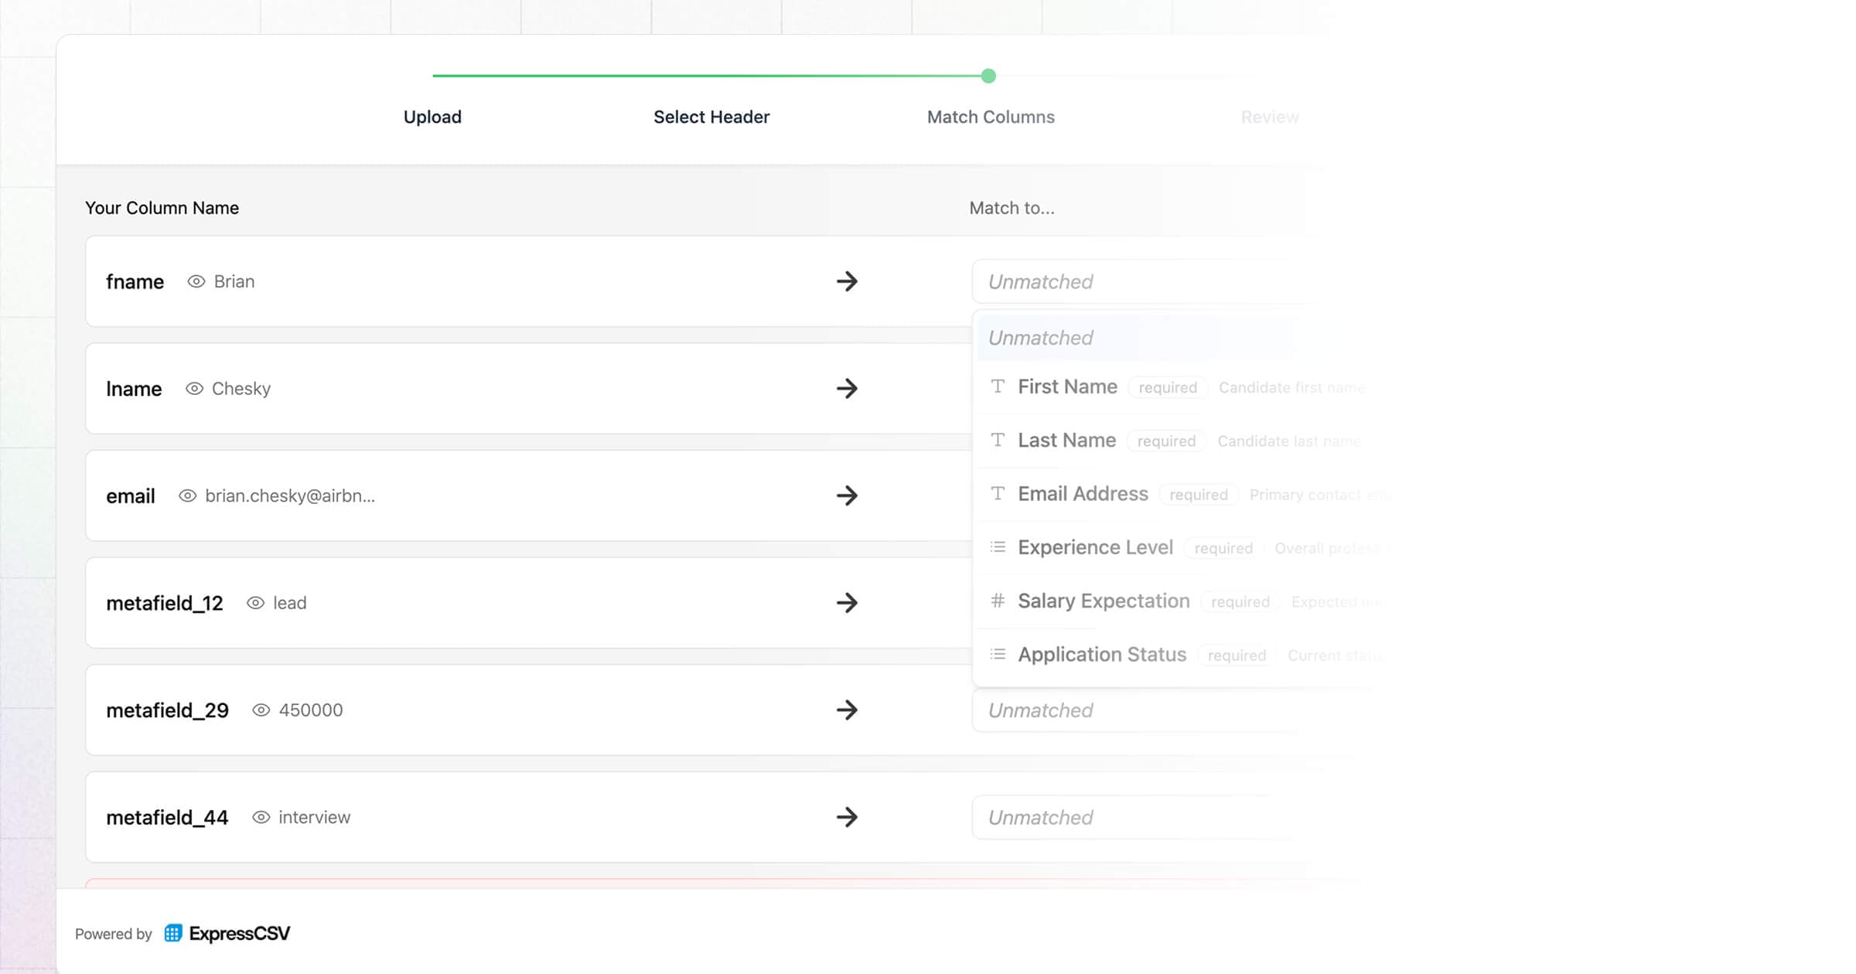The height and width of the screenshot is (974, 1856).
Task: Click the arrow icon on the email row
Action: (848, 496)
